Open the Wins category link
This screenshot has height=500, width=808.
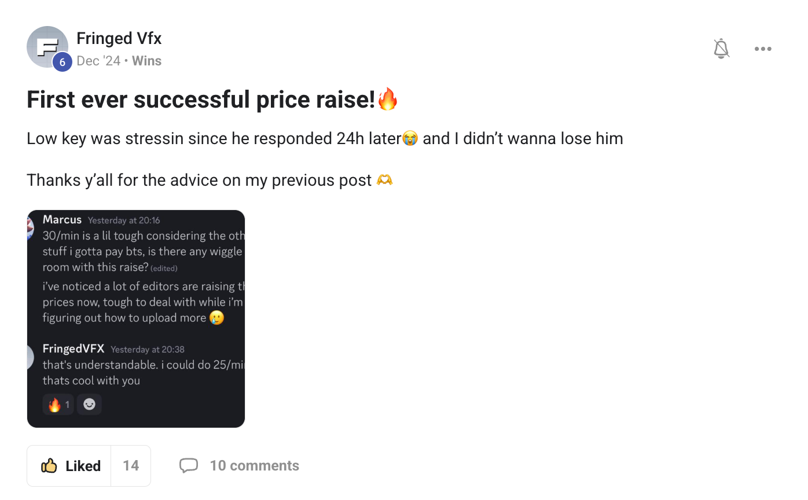tap(146, 61)
